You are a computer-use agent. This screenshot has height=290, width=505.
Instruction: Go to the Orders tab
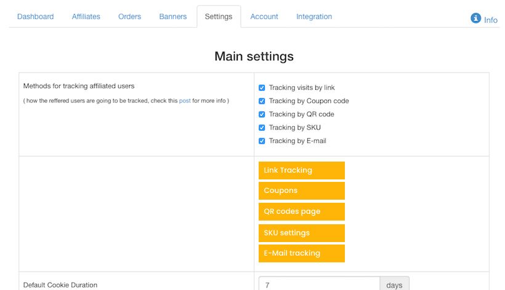pos(129,17)
